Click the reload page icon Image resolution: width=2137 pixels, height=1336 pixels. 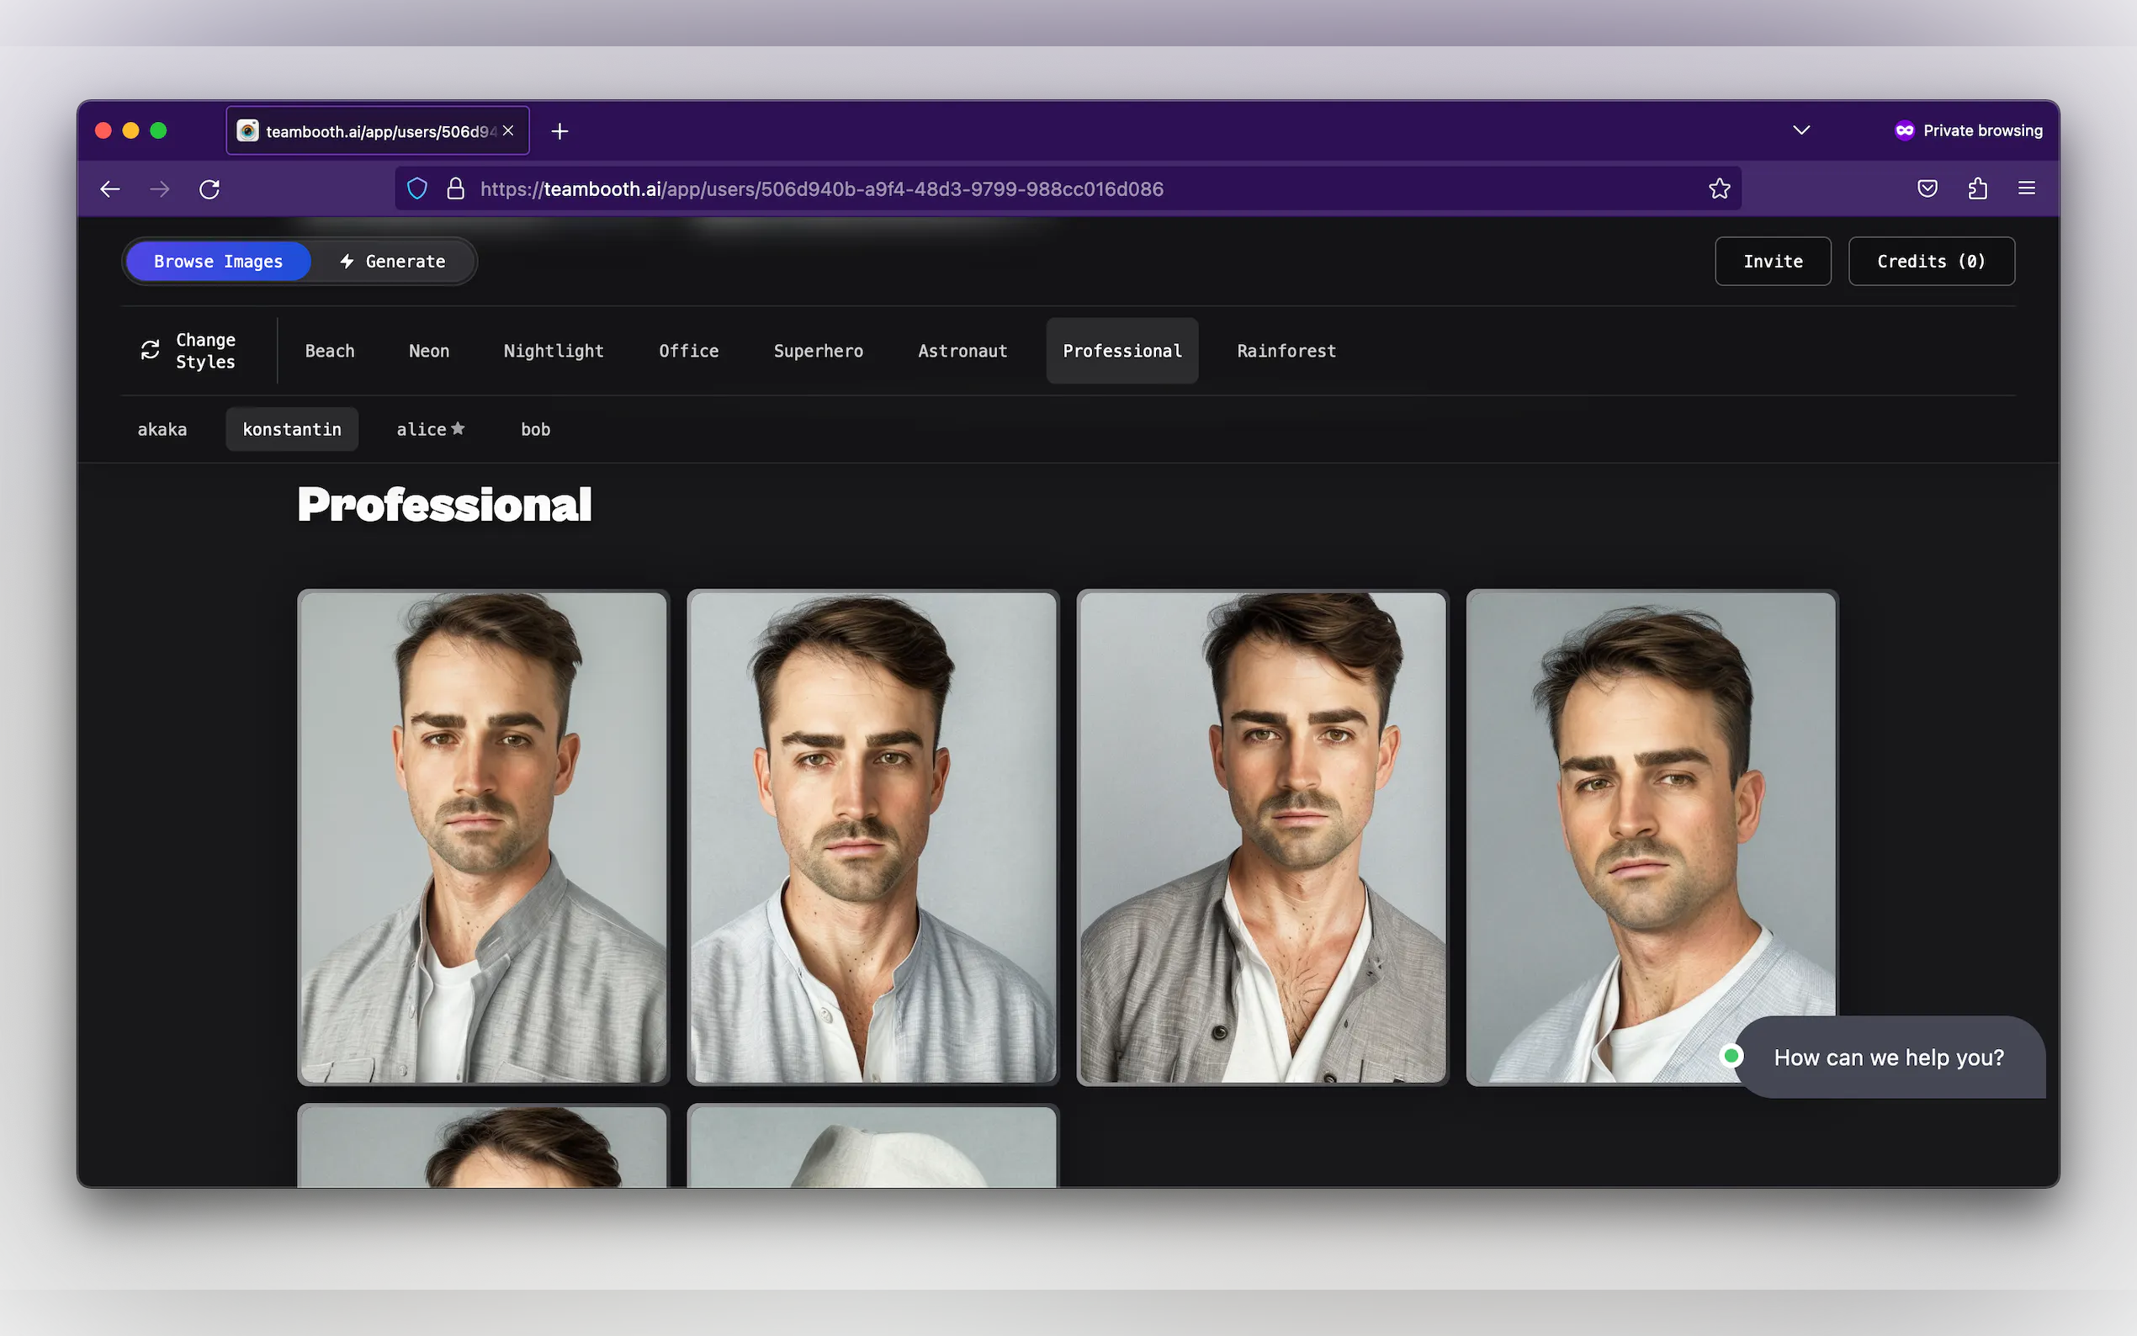209,189
